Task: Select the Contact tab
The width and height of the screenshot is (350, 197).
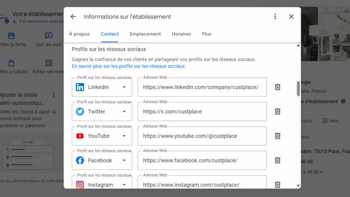Action: 109,34
